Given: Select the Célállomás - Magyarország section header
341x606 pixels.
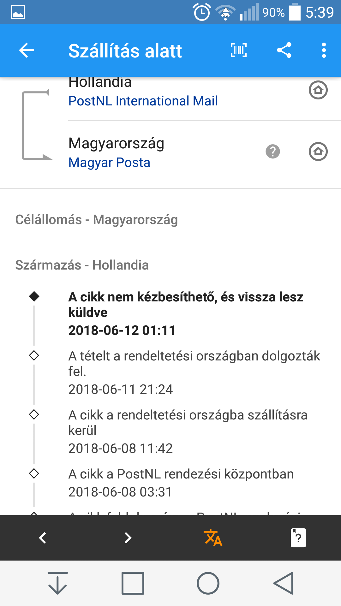Looking at the screenshot, I should (x=97, y=220).
